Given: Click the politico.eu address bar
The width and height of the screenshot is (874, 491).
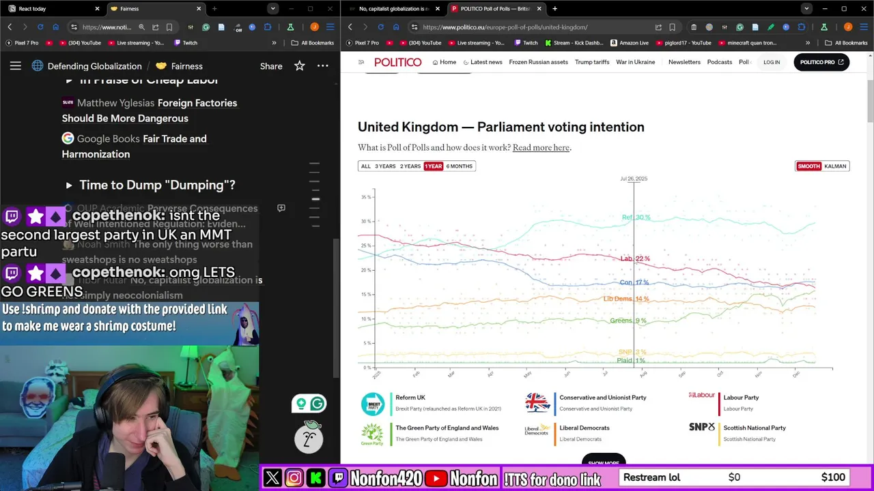Looking at the screenshot, I should pyautogui.click(x=505, y=27).
